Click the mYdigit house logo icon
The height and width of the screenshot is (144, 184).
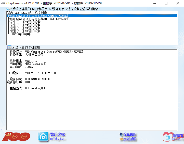pos(43,137)
